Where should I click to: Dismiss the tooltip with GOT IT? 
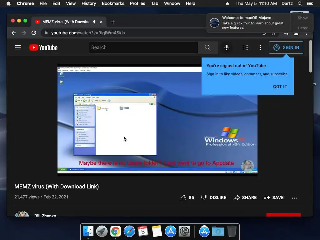[x=280, y=87]
